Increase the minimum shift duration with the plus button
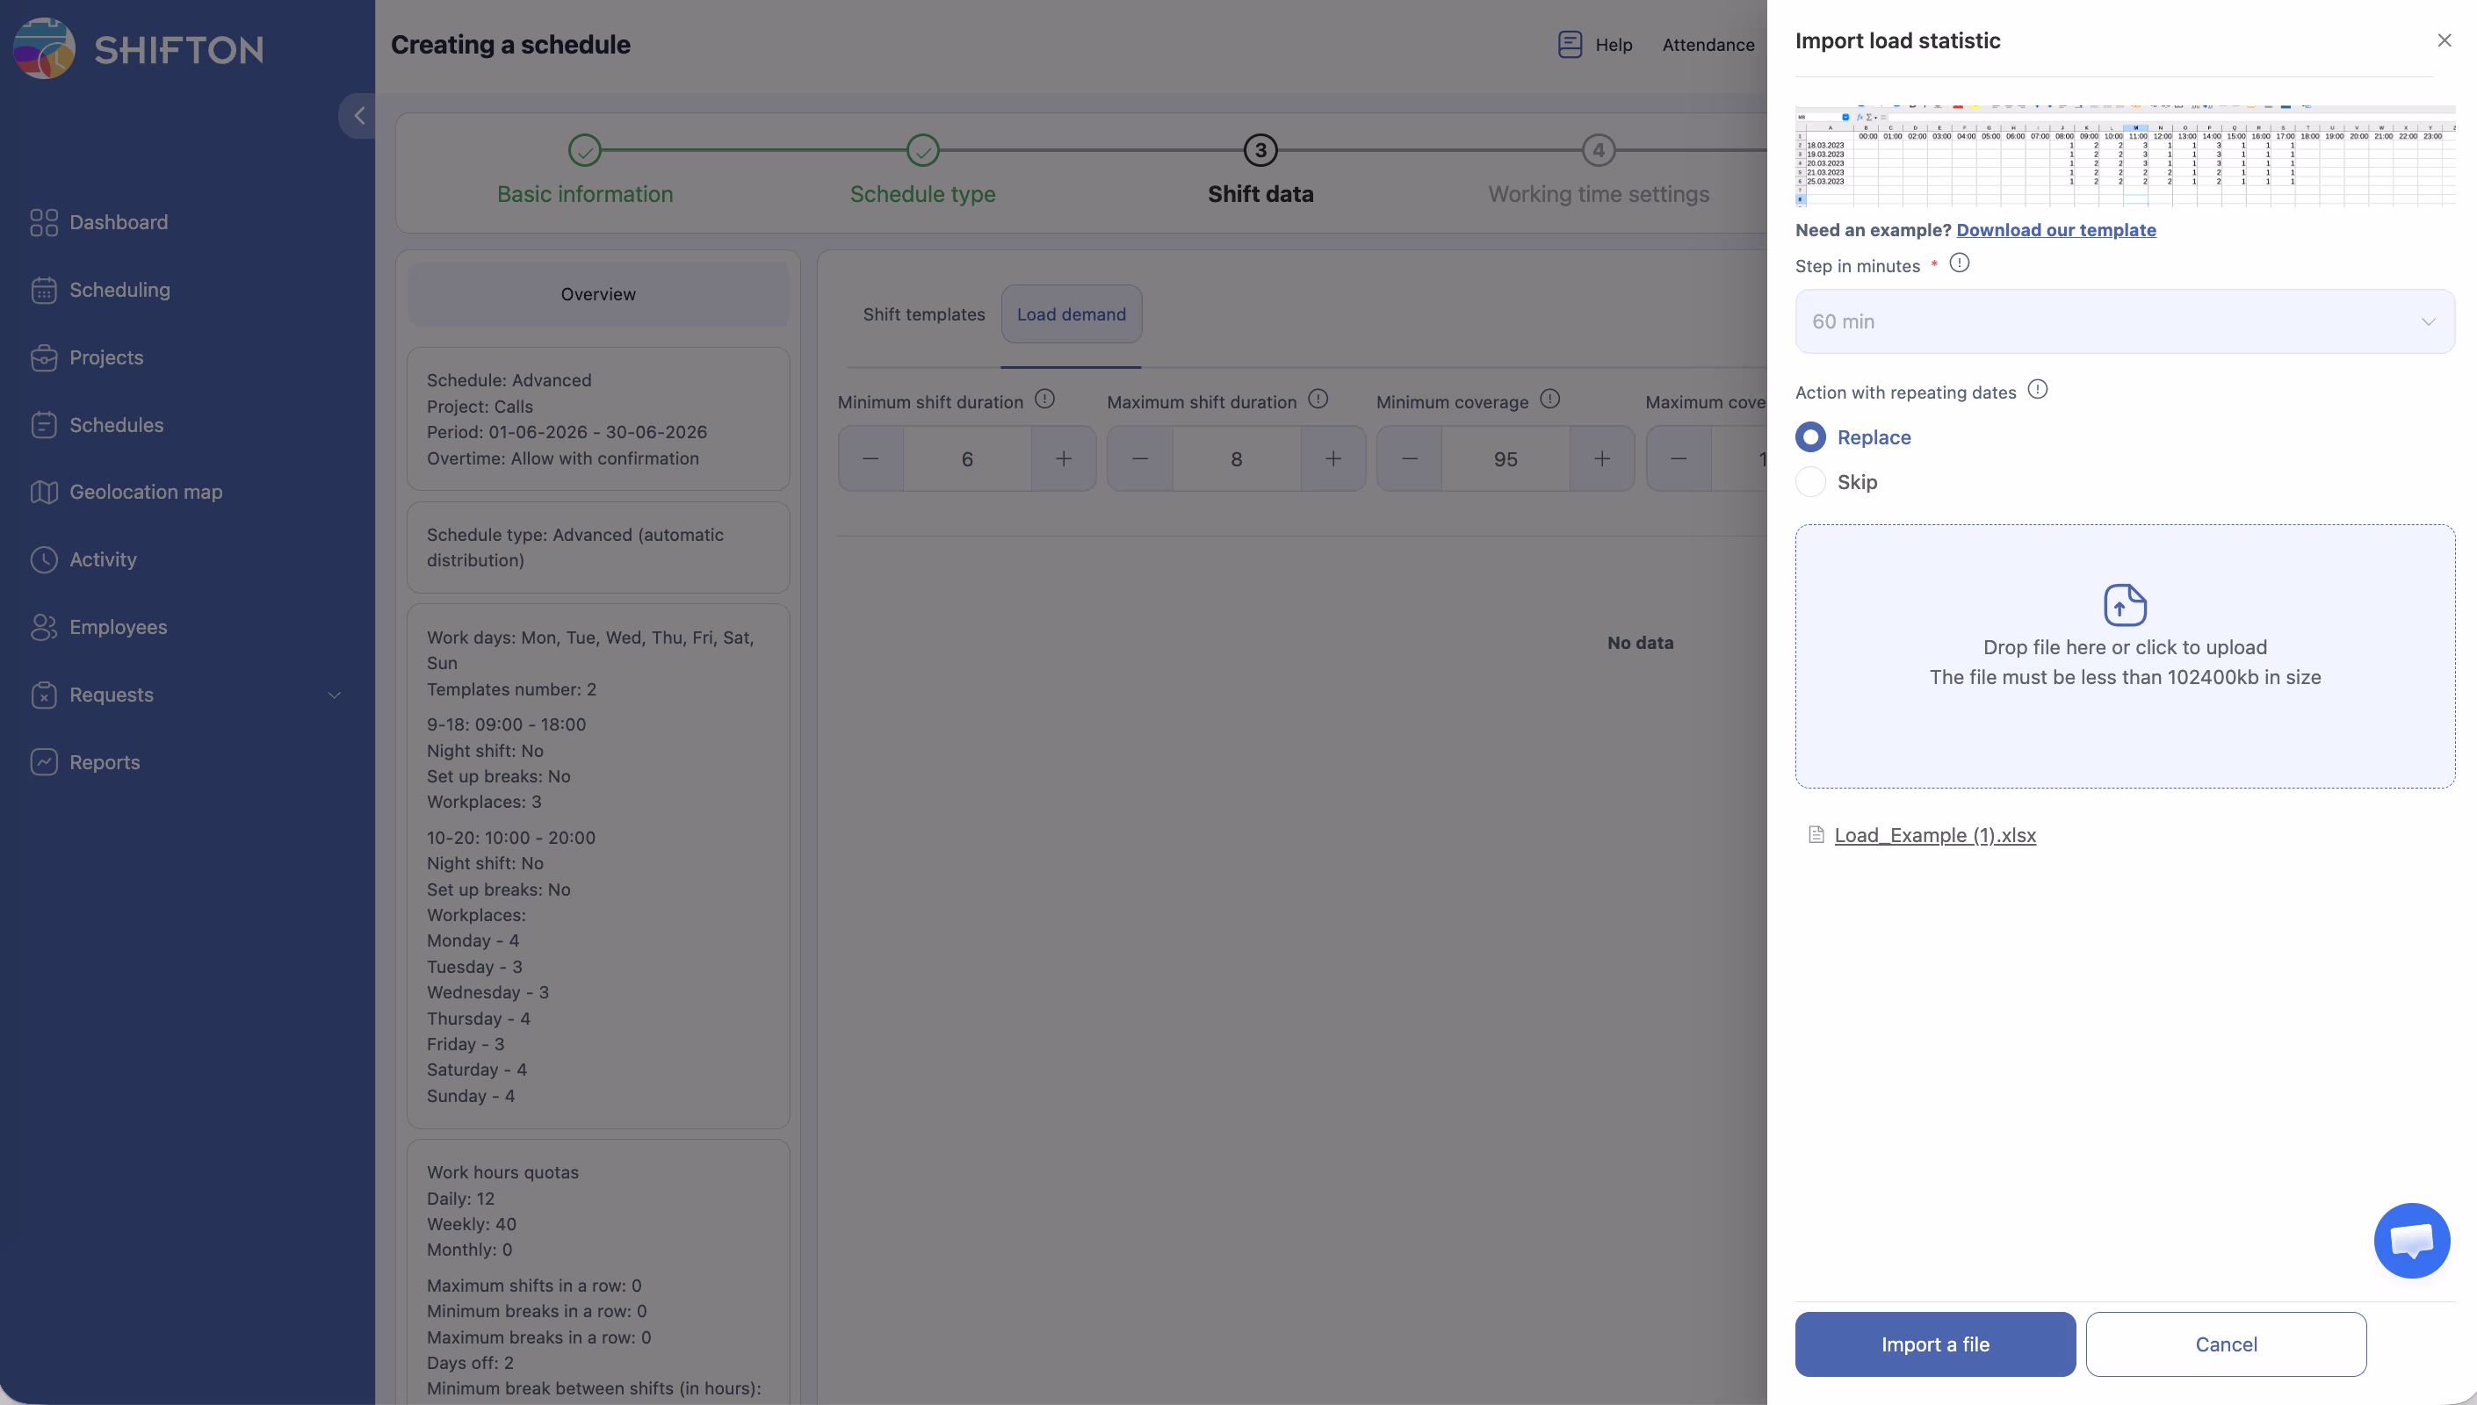2477x1405 pixels. tap(1063, 459)
